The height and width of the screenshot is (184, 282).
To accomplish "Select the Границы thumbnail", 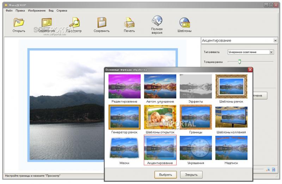I will click(196, 117).
